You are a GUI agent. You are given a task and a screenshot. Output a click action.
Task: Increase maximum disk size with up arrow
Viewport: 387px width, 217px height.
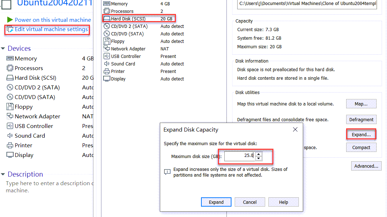[x=258, y=154]
